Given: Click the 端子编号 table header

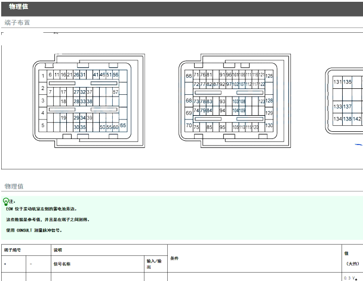Looking at the screenshot, I should pyautogui.click(x=13, y=249).
